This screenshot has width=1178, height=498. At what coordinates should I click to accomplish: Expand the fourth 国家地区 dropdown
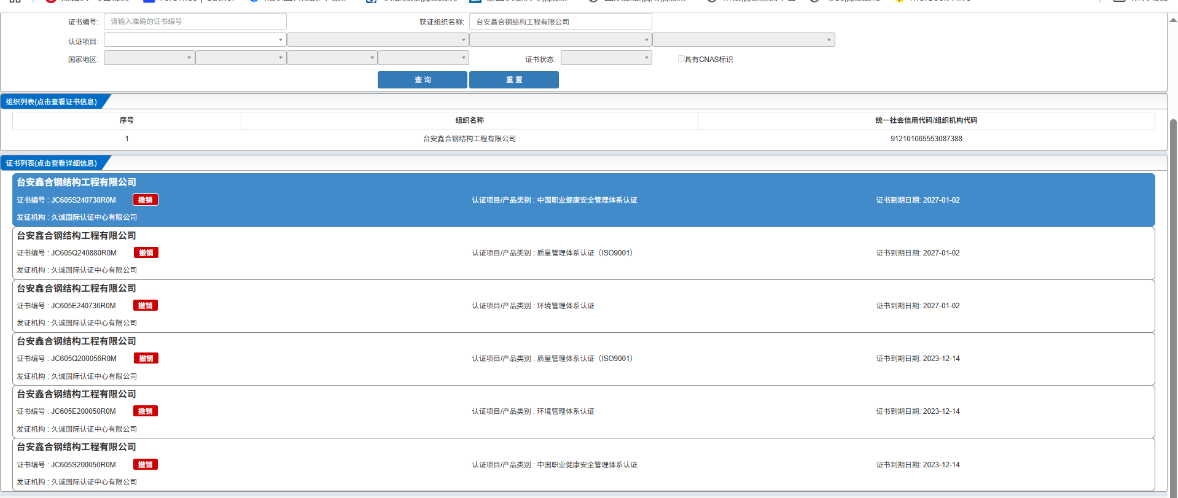[x=424, y=58]
